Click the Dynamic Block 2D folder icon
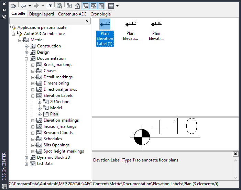 33,157
